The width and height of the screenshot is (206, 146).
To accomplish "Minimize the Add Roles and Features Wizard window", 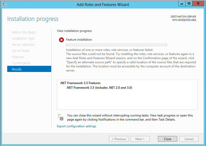I will click(x=182, y=3).
